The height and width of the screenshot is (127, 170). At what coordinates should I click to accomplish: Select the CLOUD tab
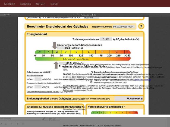pyautogui.click(x=54, y=4)
